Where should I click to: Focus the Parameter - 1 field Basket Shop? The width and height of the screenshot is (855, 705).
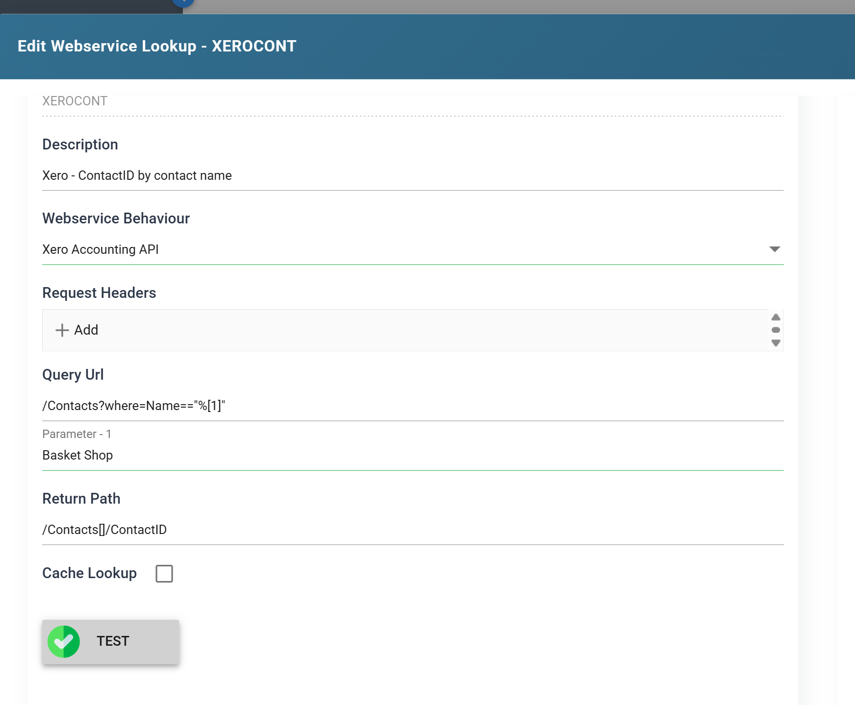[x=413, y=455]
